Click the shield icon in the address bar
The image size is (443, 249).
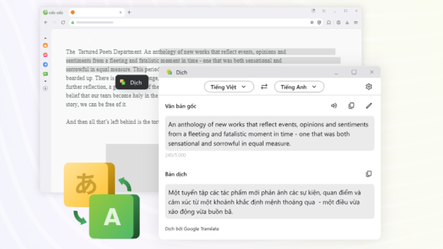319,22
